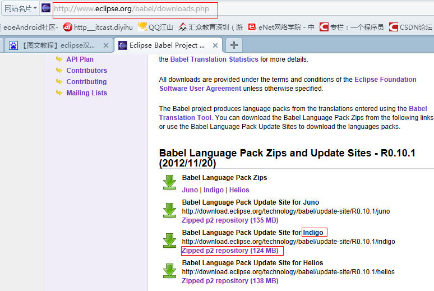Open the Contributors sidebar link
This screenshot has width=434, height=291.
click(87, 71)
